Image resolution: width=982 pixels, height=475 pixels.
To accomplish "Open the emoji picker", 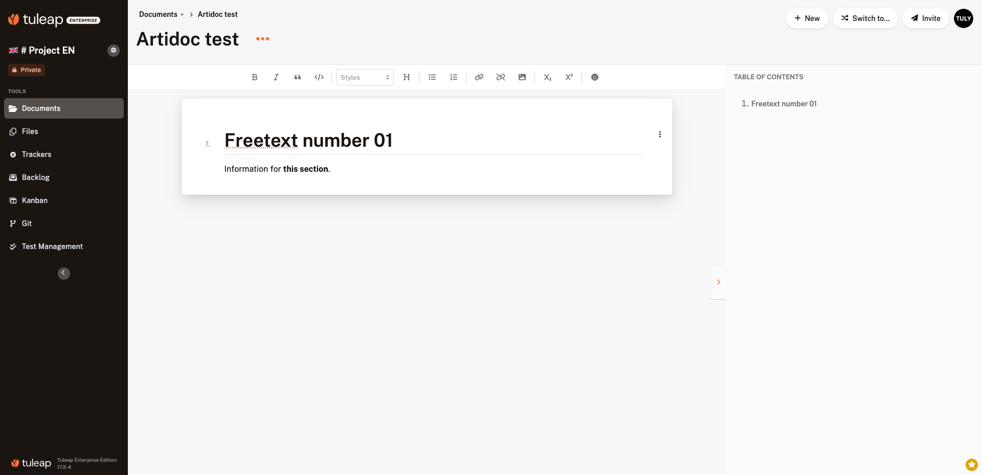I will (x=595, y=77).
